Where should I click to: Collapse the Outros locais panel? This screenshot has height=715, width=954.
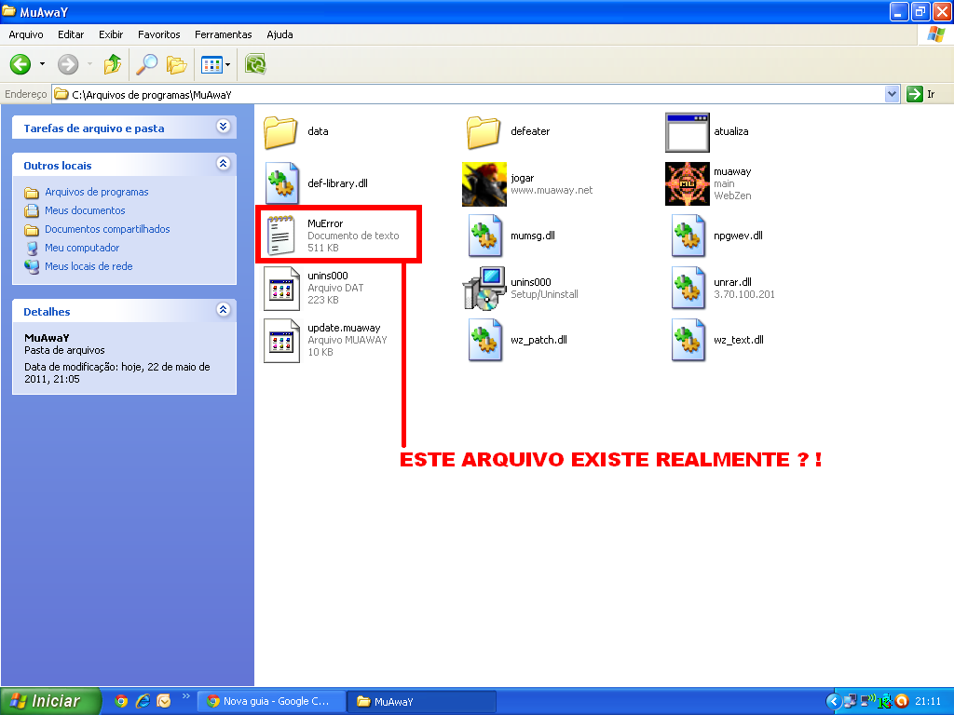coord(223,163)
